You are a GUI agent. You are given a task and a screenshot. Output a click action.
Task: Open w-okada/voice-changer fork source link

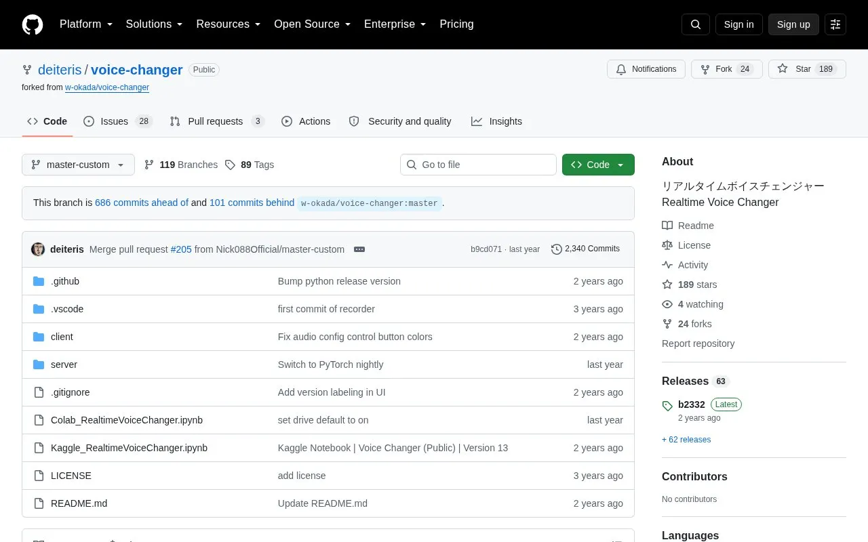107,87
